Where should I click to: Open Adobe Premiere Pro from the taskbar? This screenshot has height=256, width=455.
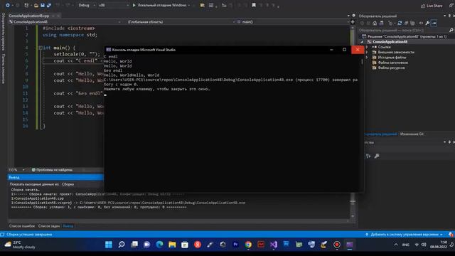point(235,245)
